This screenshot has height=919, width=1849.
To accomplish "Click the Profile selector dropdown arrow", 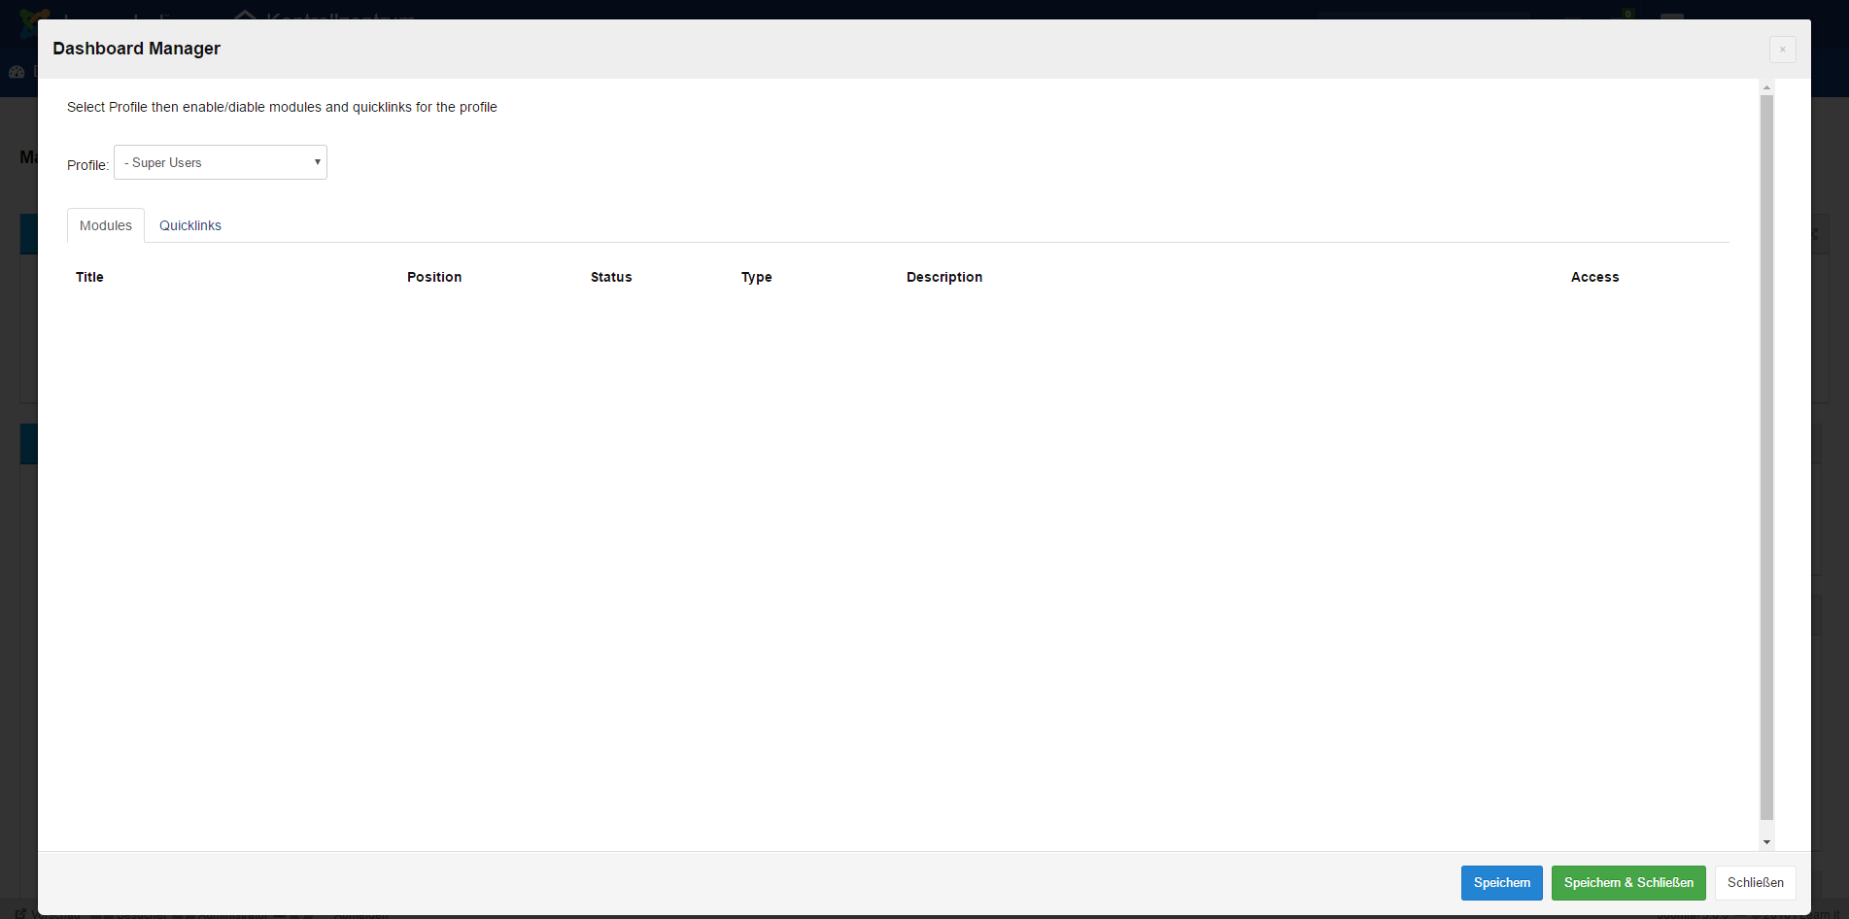I will 317,162.
